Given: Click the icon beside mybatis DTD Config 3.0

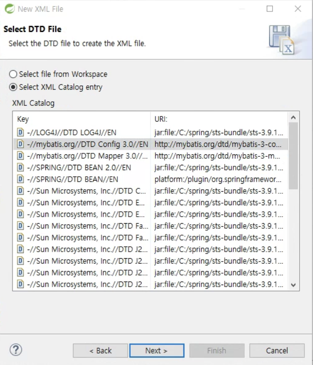Looking at the screenshot, I should 20,144.
